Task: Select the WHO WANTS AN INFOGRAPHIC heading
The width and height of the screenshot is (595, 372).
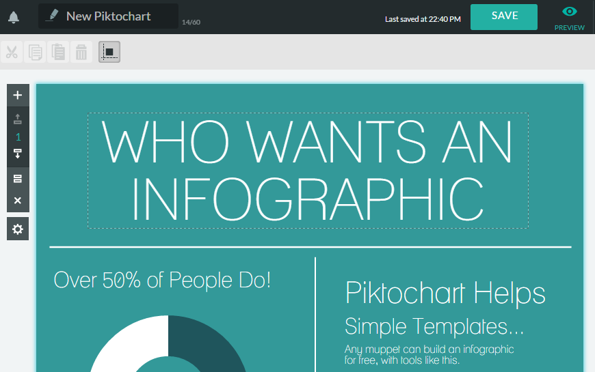Action: tap(308, 171)
